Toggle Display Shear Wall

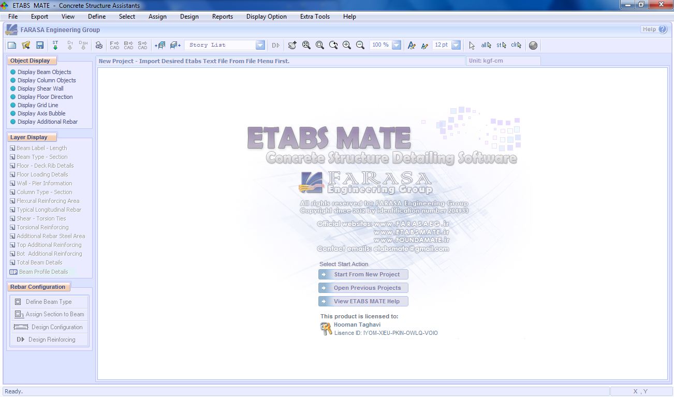[37, 89]
